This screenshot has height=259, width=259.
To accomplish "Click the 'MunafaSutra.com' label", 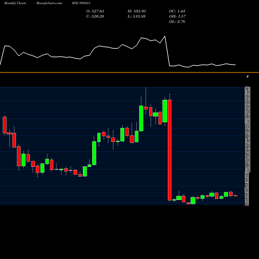I will tap(49, 3).
